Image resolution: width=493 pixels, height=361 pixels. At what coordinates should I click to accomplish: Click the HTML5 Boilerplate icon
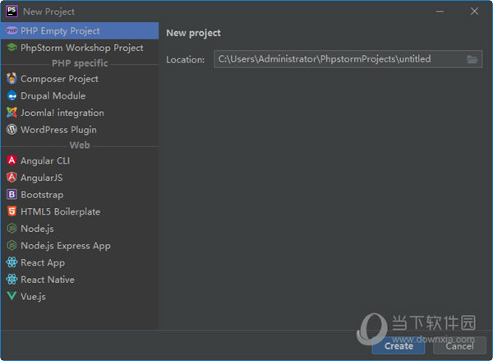click(x=12, y=211)
